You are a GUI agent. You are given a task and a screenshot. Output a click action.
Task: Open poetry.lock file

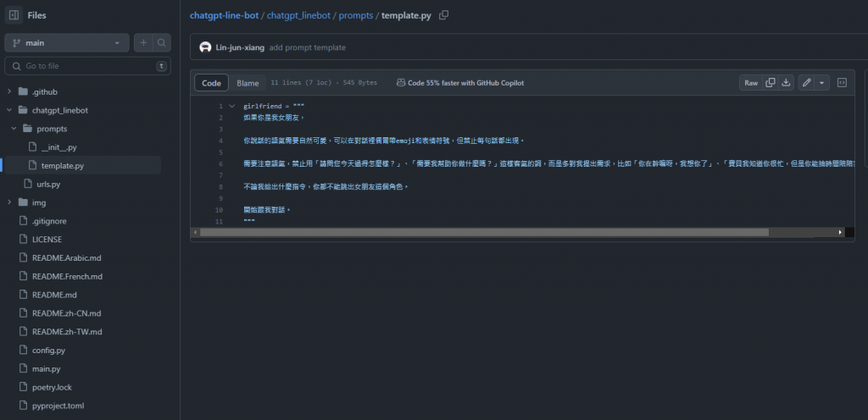click(x=52, y=387)
